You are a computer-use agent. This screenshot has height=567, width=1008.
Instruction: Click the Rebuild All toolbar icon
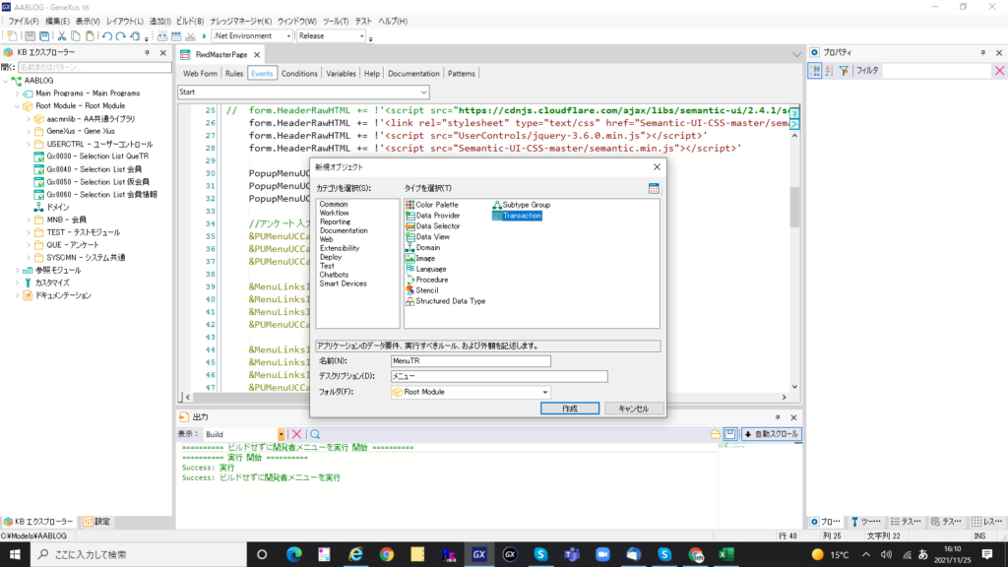pos(176,36)
